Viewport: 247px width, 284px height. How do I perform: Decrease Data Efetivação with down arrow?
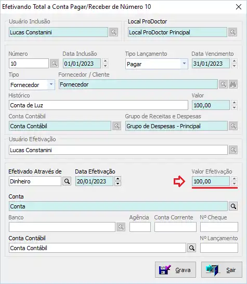click(118, 183)
